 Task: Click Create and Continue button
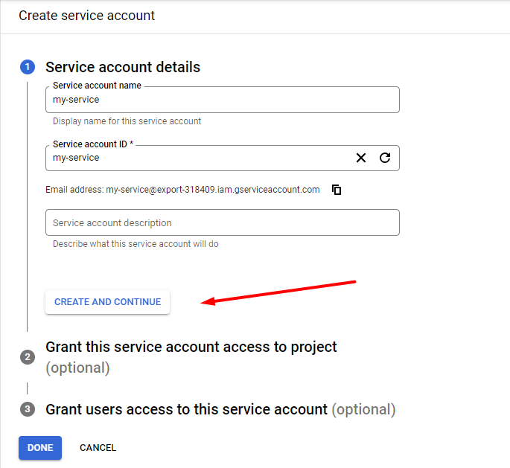click(x=108, y=302)
